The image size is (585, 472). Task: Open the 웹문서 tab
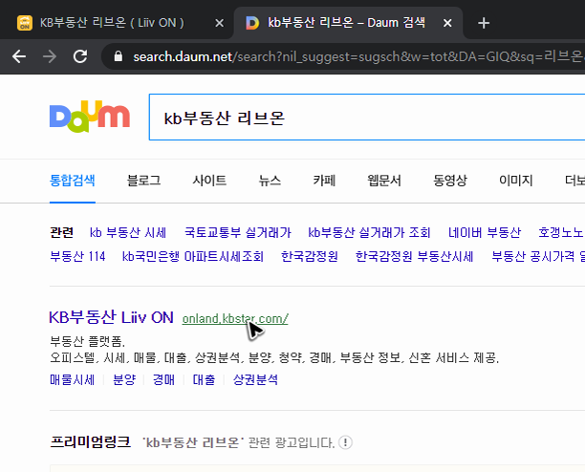pyautogui.click(x=384, y=181)
